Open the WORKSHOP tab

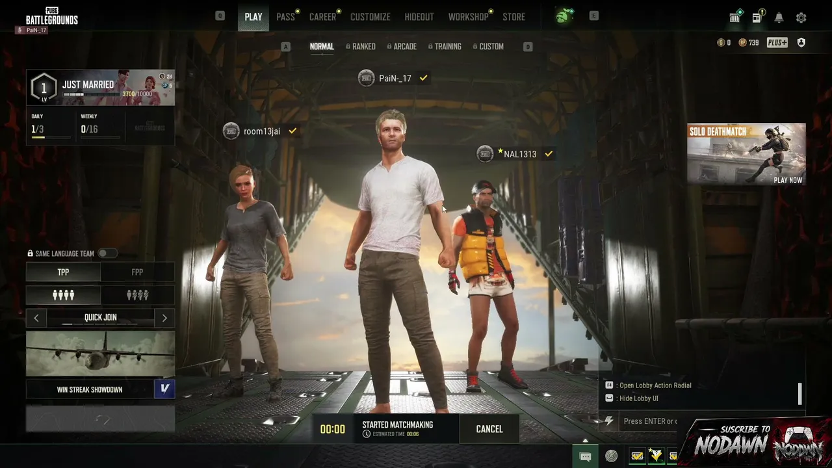(468, 17)
